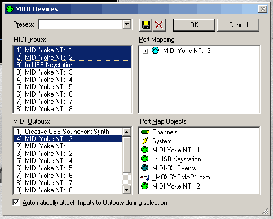Select 'Channels' label in Port Map Objects
The height and width of the screenshot is (219, 273).
tap(165, 132)
